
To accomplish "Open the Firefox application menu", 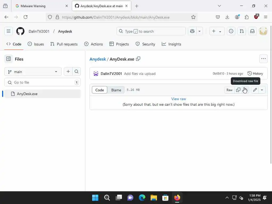I will pos(266,17).
